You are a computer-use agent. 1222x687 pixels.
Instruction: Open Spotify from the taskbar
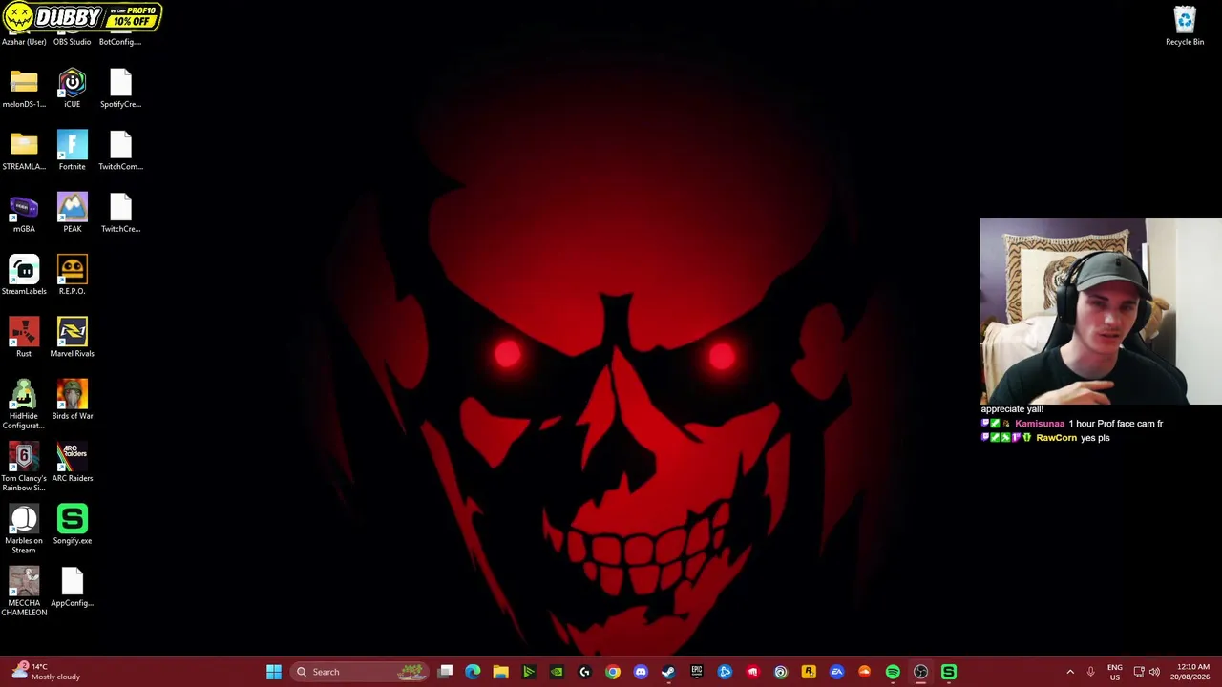click(x=893, y=672)
